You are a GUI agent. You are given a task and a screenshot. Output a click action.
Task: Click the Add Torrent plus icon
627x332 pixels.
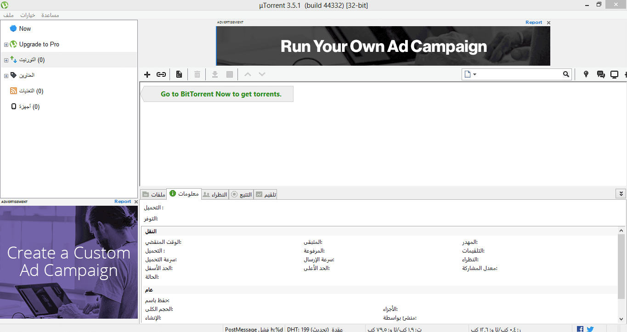click(x=147, y=74)
